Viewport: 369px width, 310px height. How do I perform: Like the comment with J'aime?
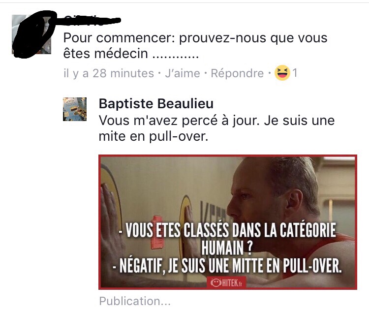[x=183, y=73]
